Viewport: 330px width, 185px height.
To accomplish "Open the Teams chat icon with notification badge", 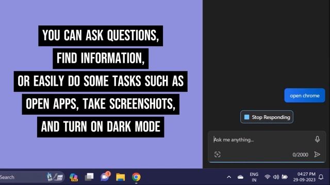I will pos(105,177).
